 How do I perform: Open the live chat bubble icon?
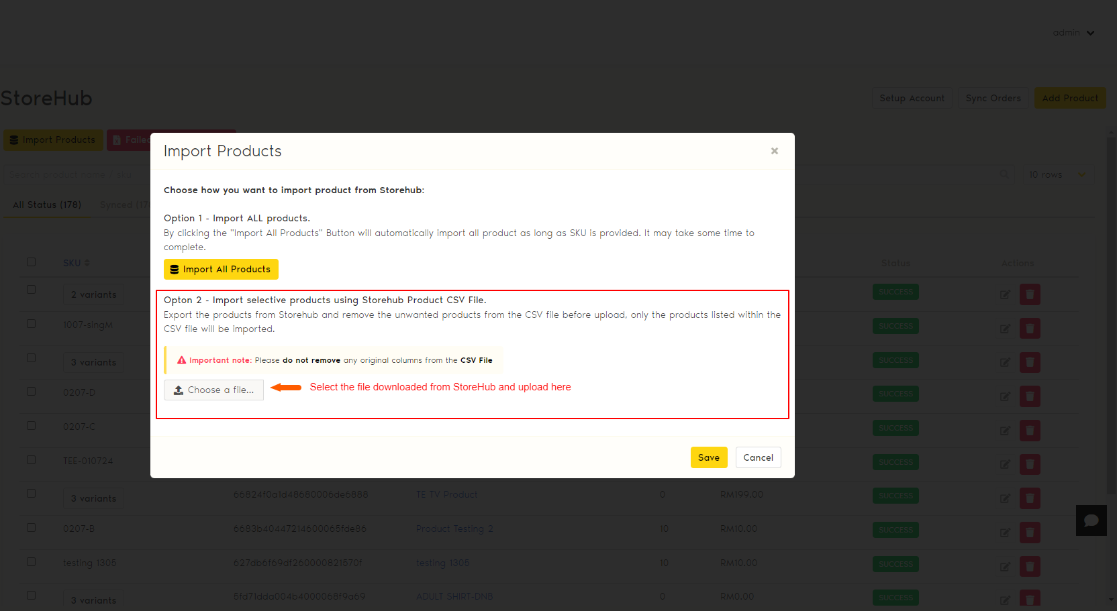click(1091, 520)
